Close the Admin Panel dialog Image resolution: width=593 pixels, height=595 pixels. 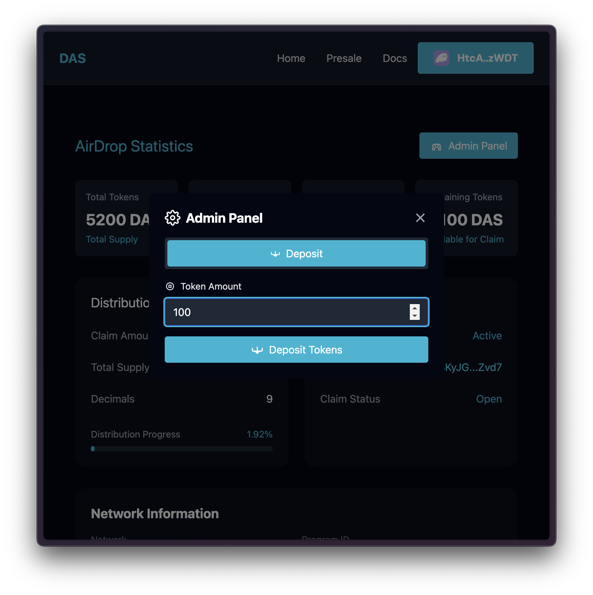point(420,218)
